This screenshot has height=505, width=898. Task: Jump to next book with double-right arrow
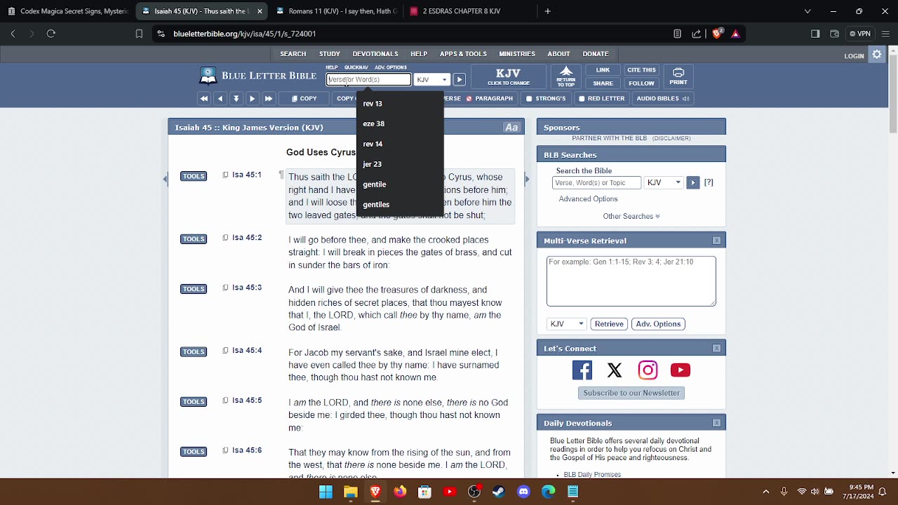pyautogui.click(x=269, y=99)
